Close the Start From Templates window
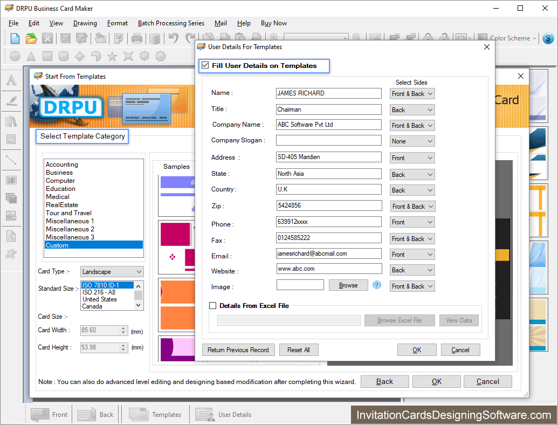 (521, 76)
